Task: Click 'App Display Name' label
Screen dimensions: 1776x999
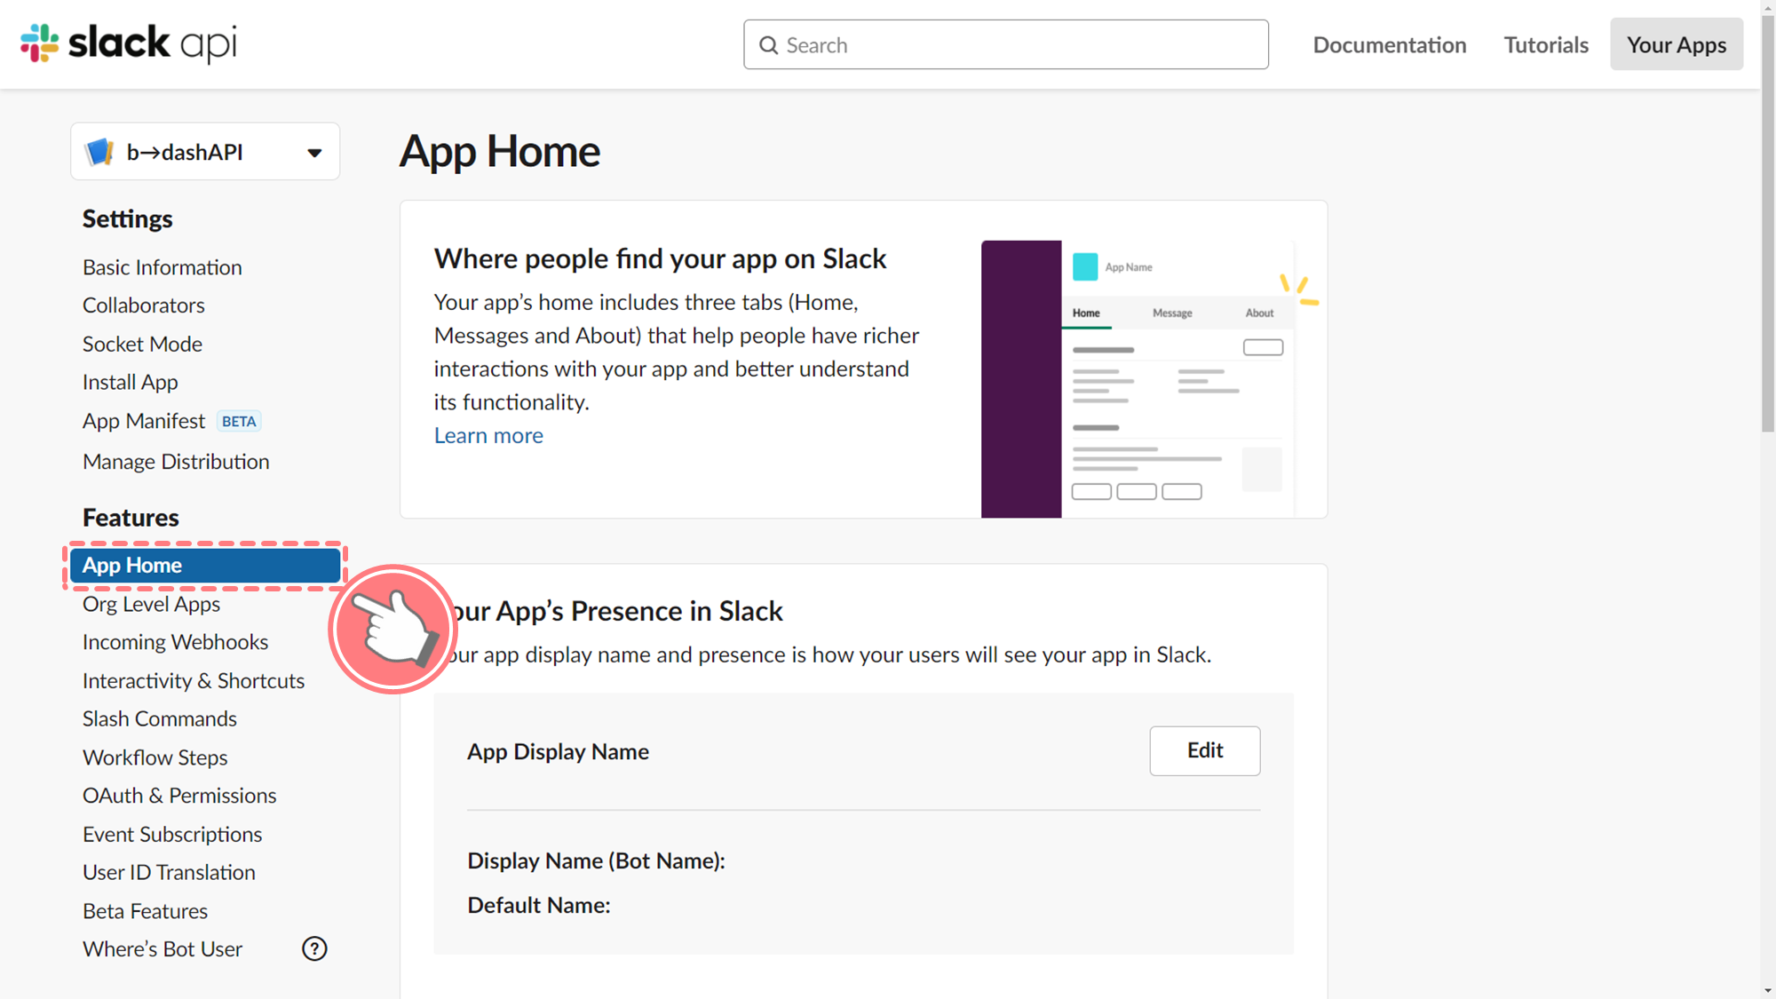Action: tap(559, 751)
